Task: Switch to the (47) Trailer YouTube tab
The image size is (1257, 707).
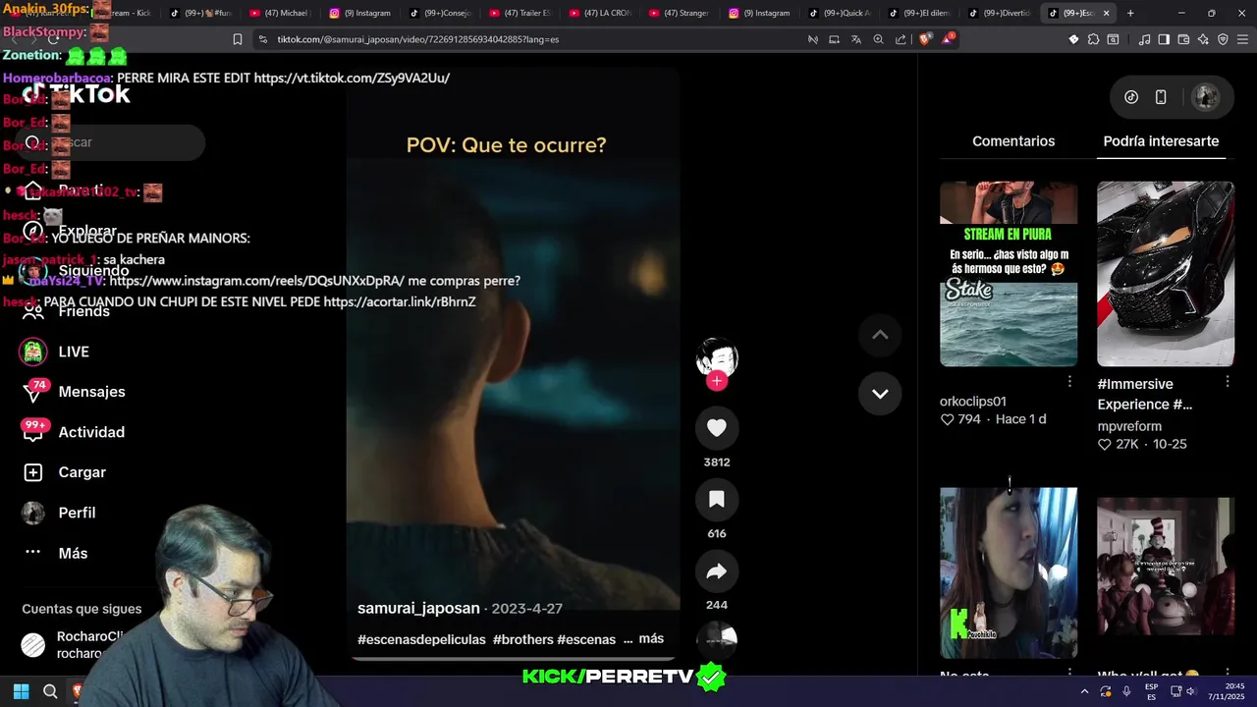Action: pos(519,13)
